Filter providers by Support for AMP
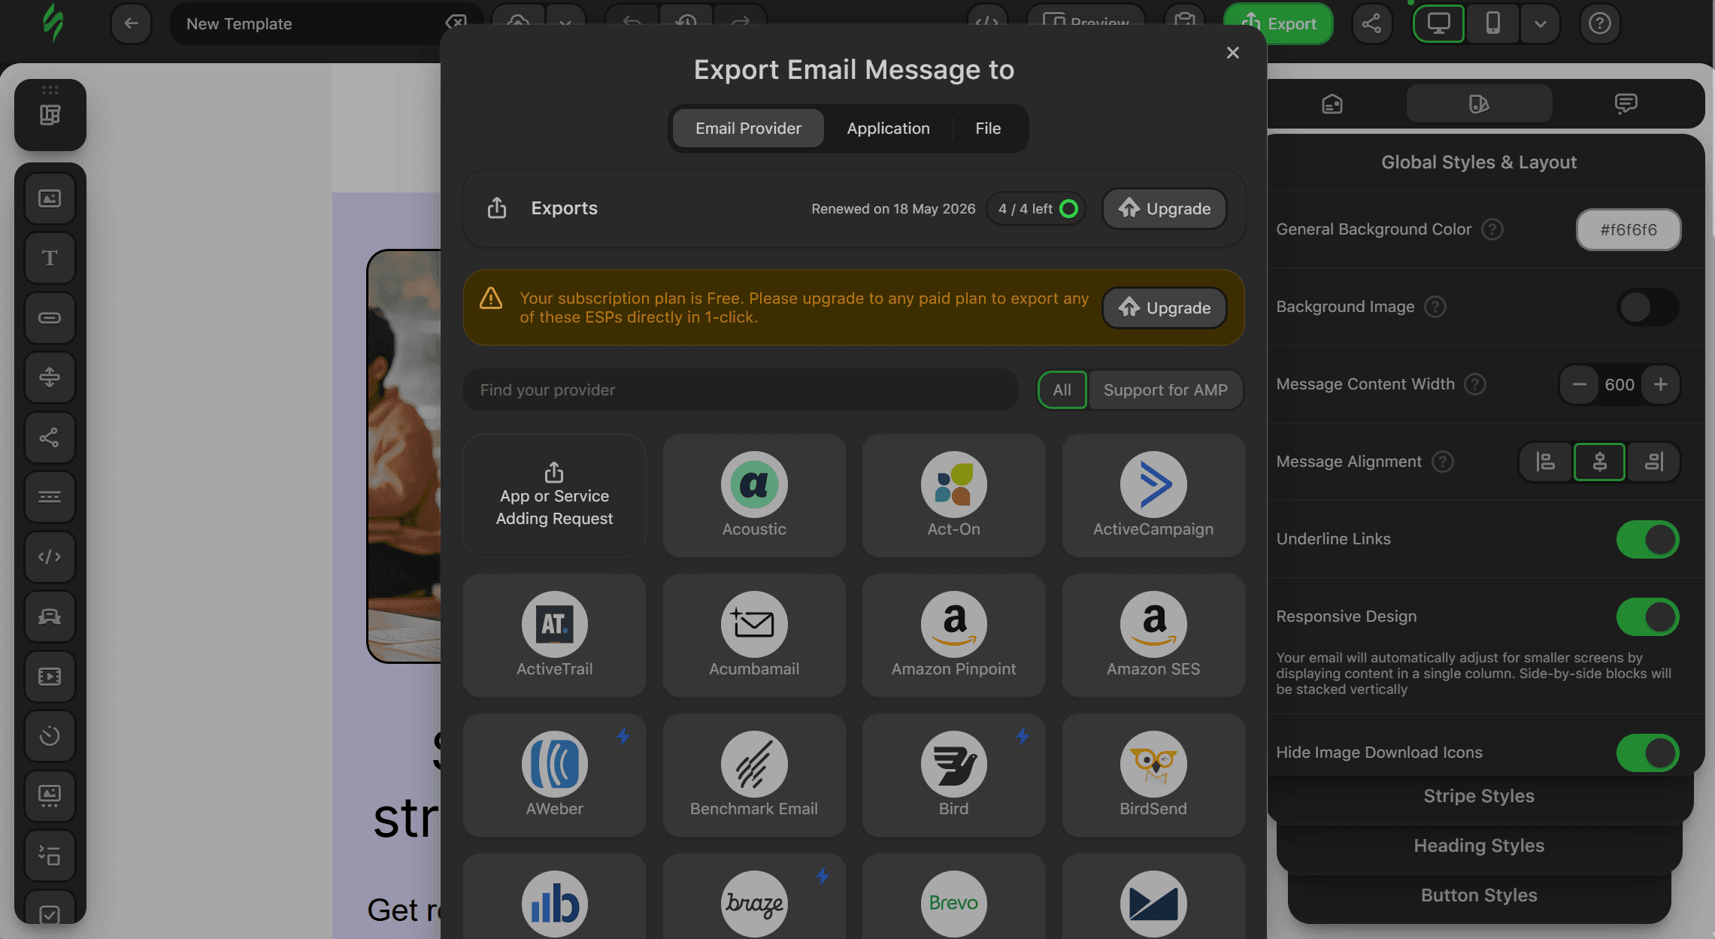The width and height of the screenshot is (1715, 939). (1165, 389)
